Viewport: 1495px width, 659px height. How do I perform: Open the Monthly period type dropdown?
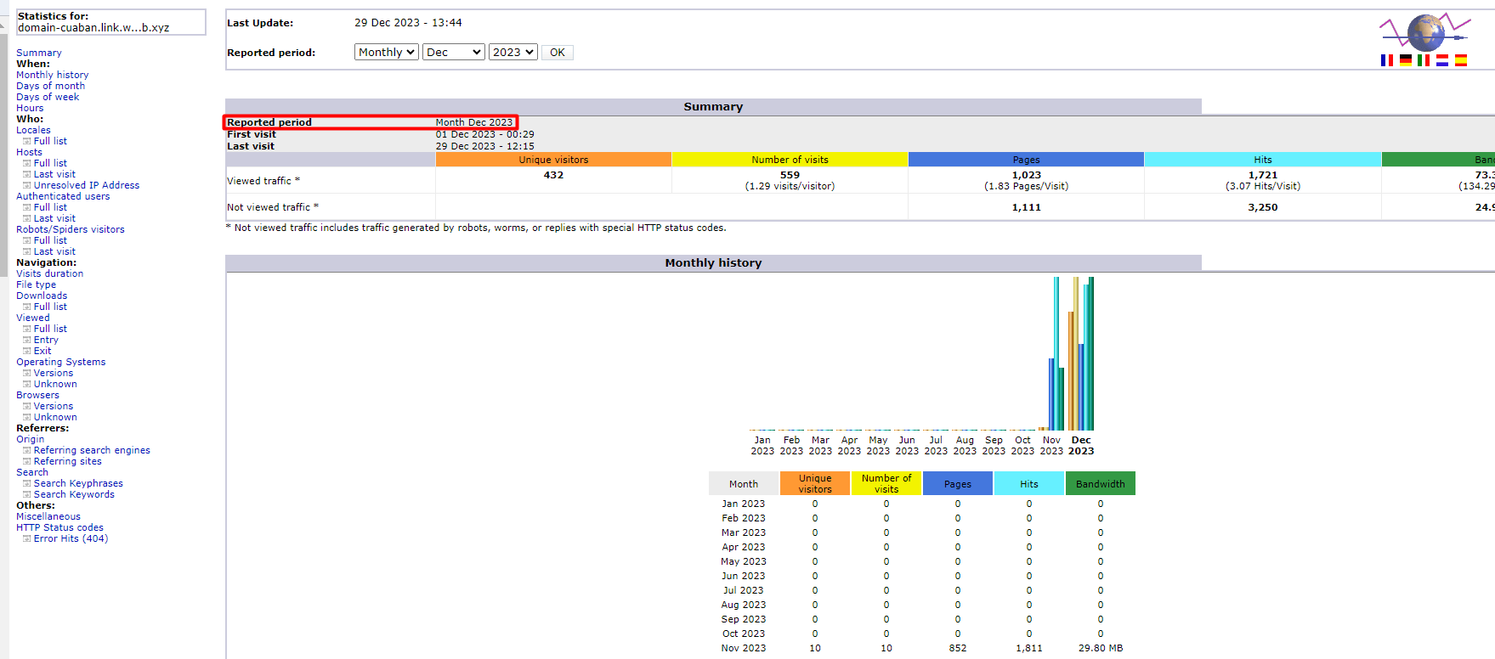point(387,52)
